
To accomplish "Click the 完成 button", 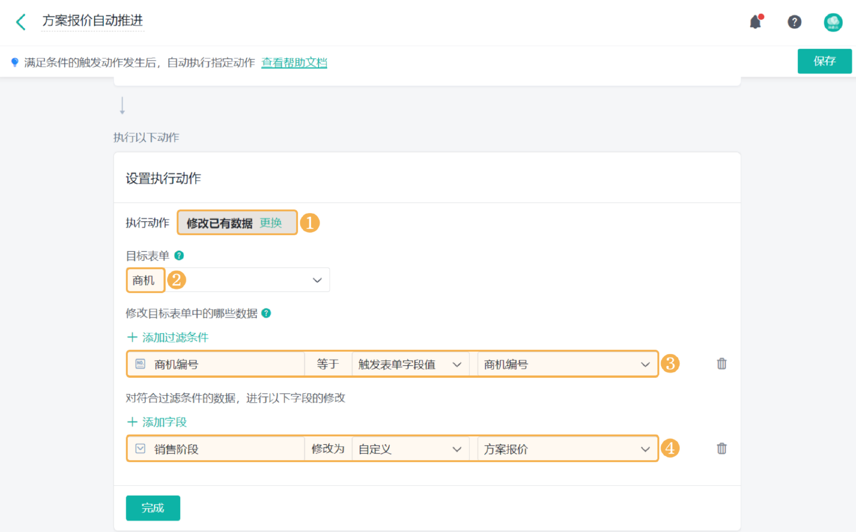I will pos(153,508).
